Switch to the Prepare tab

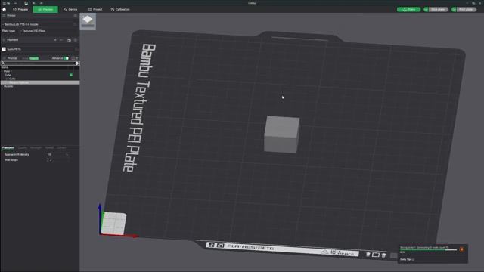pyautogui.click(x=20, y=9)
